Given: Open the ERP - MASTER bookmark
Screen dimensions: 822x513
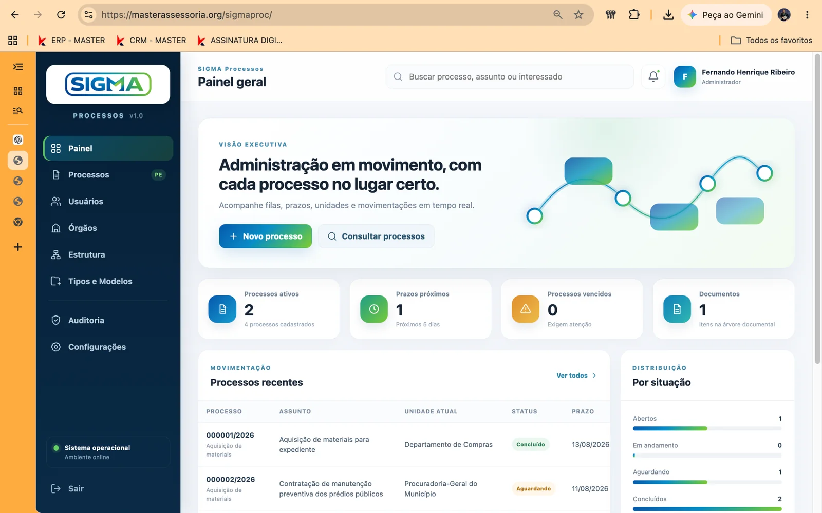Looking at the screenshot, I should click(x=71, y=40).
